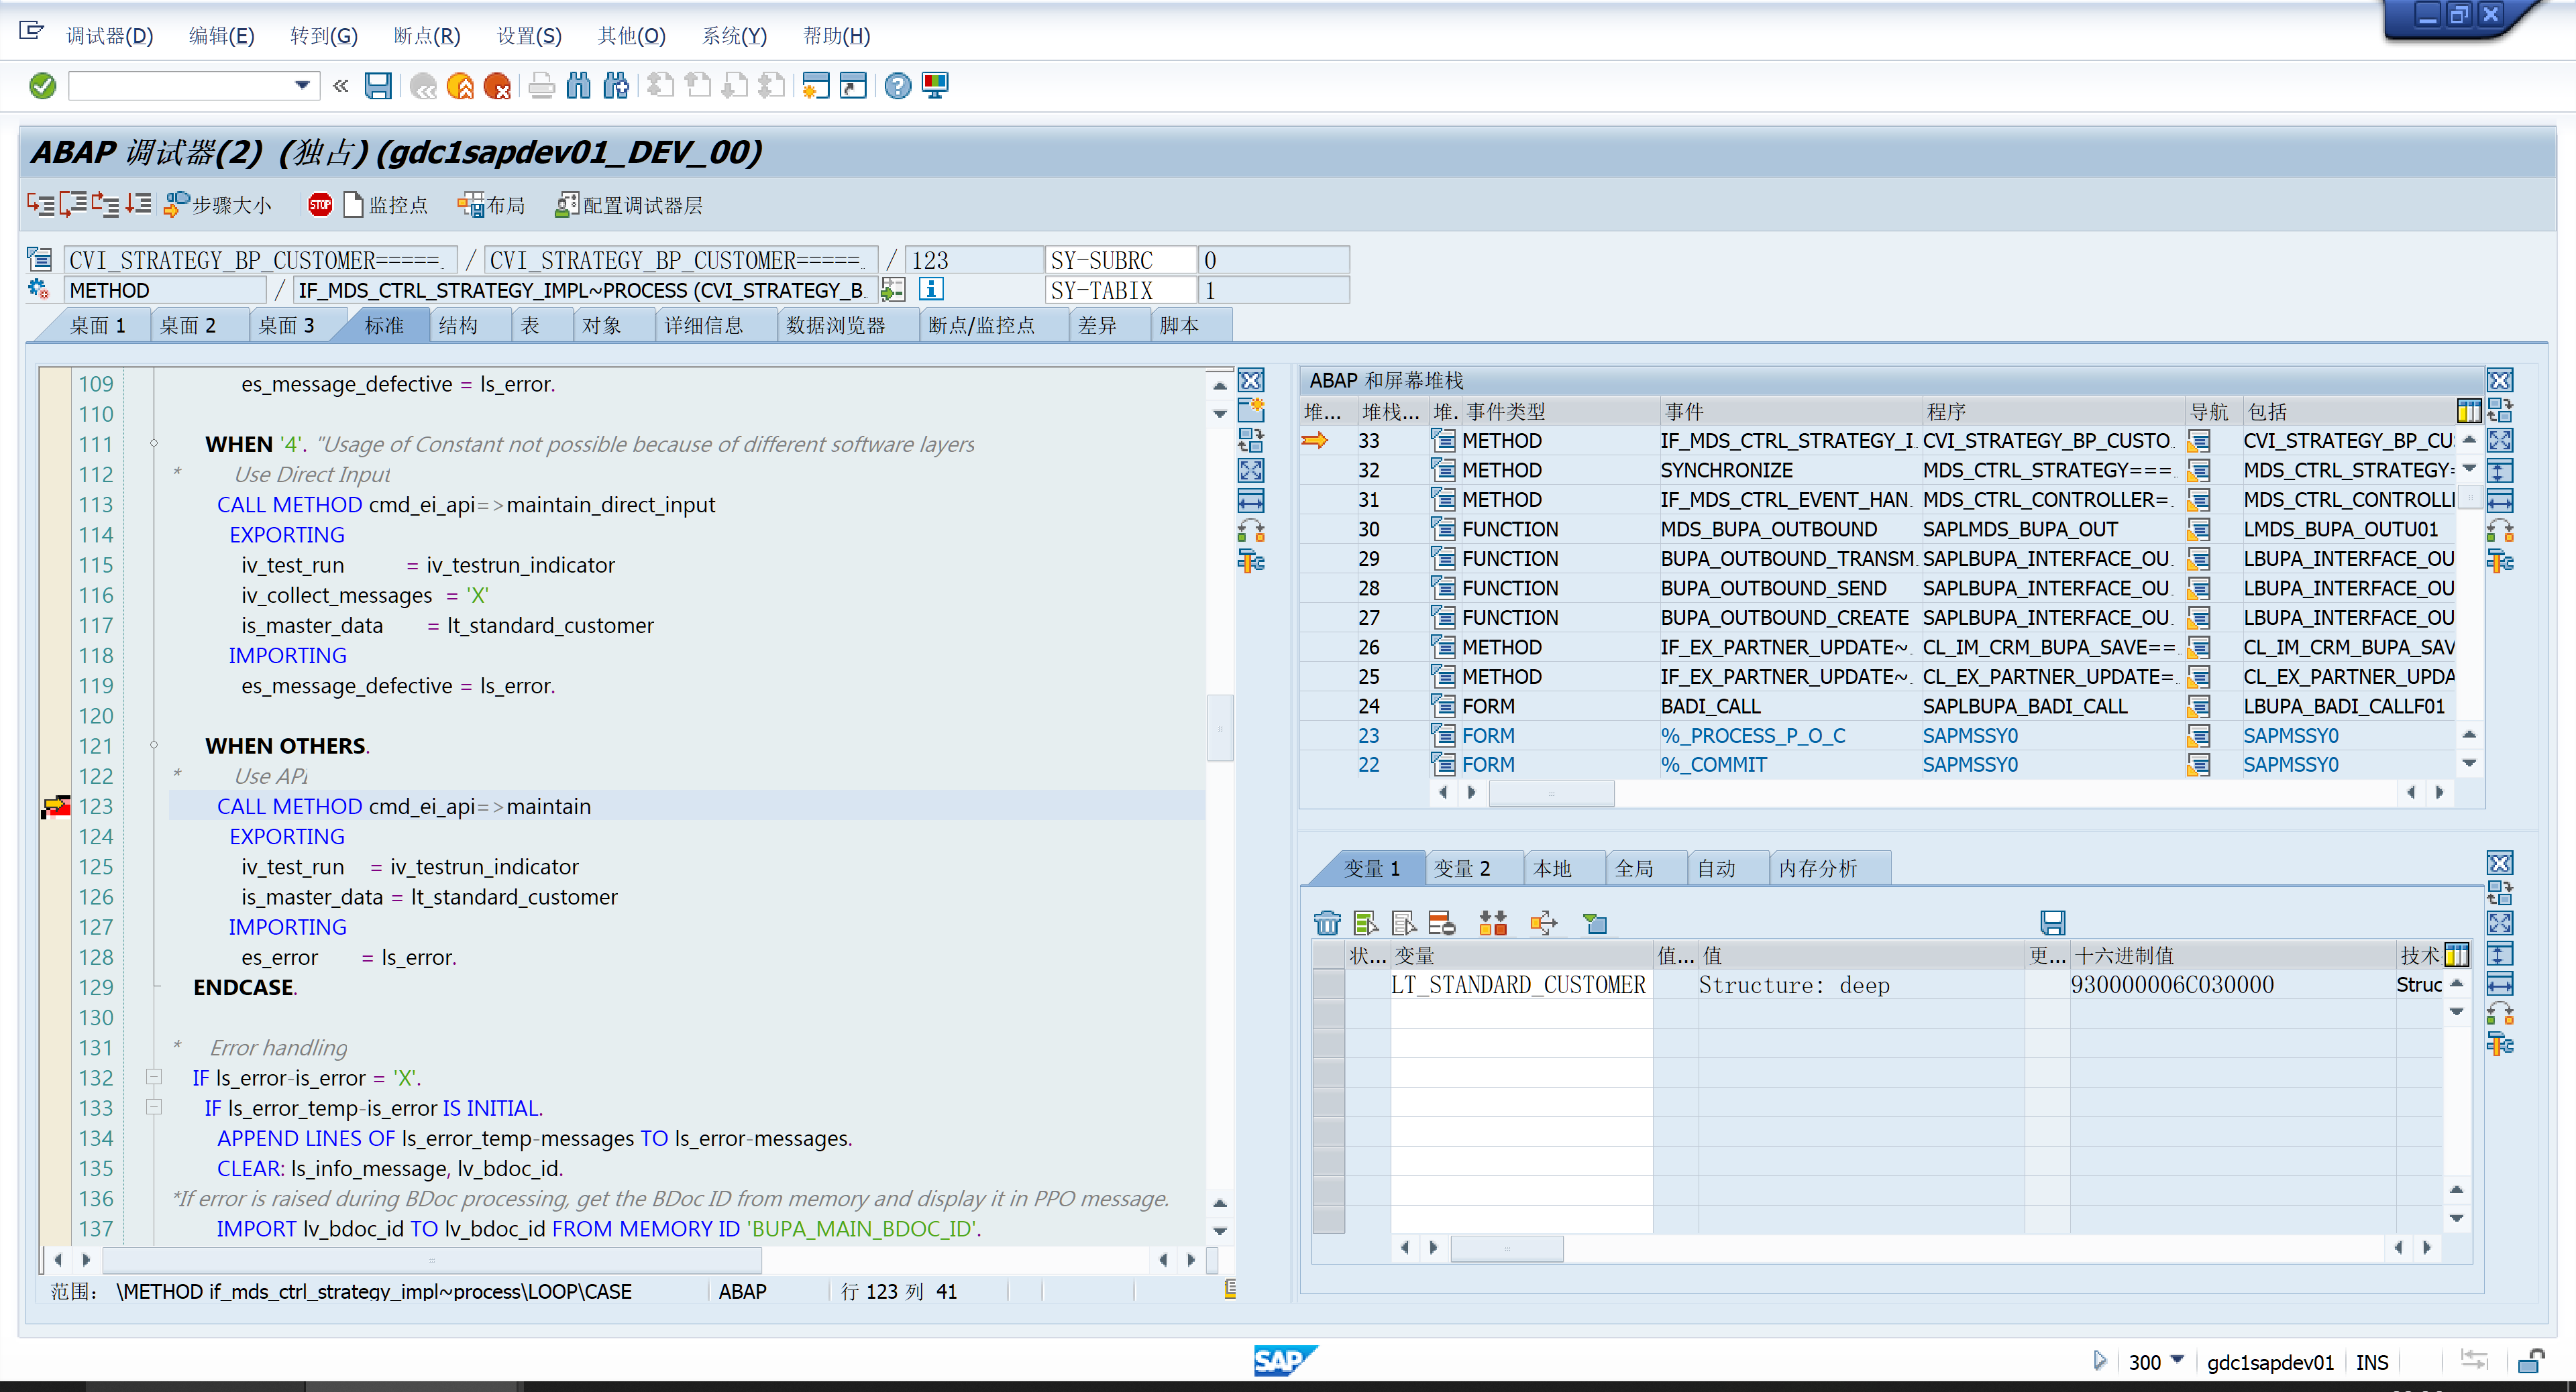This screenshot has width=2576, height=1392.
Task: Click trash icon in variables toolbar
Action: point(1327,923)
